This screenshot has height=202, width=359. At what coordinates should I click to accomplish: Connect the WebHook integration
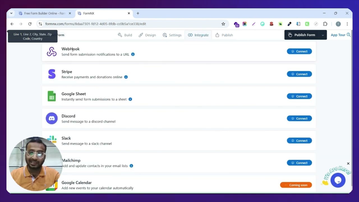point(299,51)
